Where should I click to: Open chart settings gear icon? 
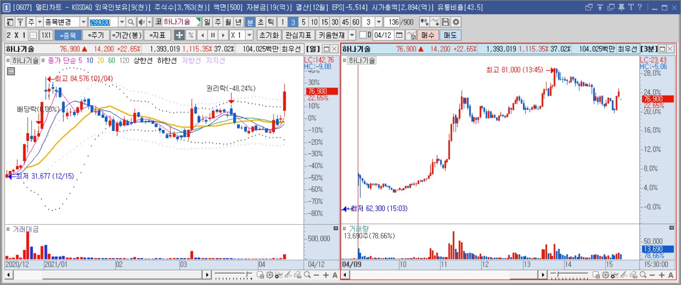pos(456,22)
